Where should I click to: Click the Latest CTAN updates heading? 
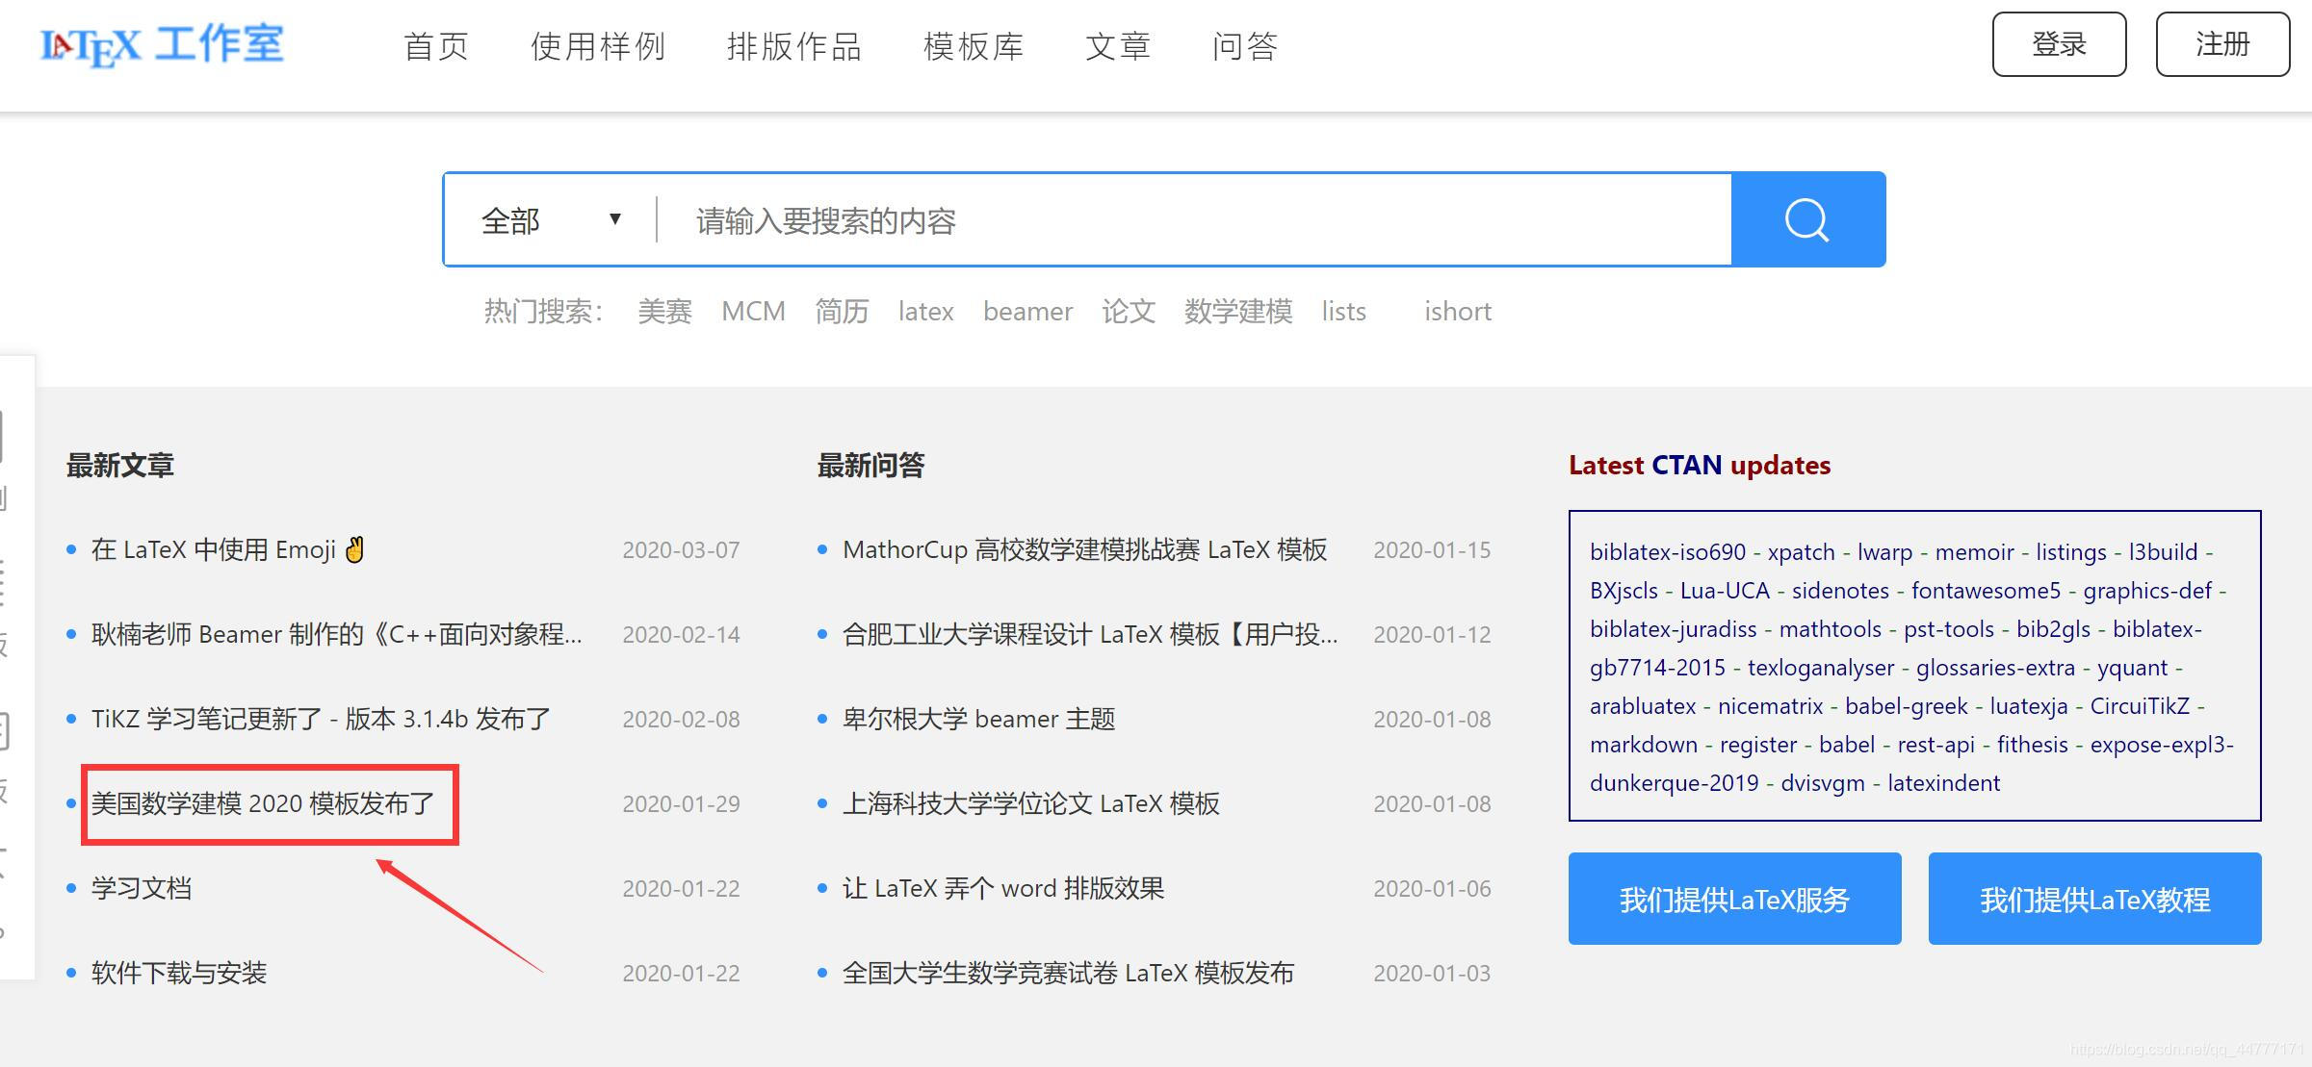[x=1699, y=466]
